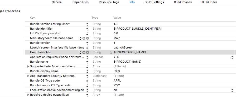Screen dimensions: 237x97
Task: Select the Bundle identifier key
Action: point(41,29)
